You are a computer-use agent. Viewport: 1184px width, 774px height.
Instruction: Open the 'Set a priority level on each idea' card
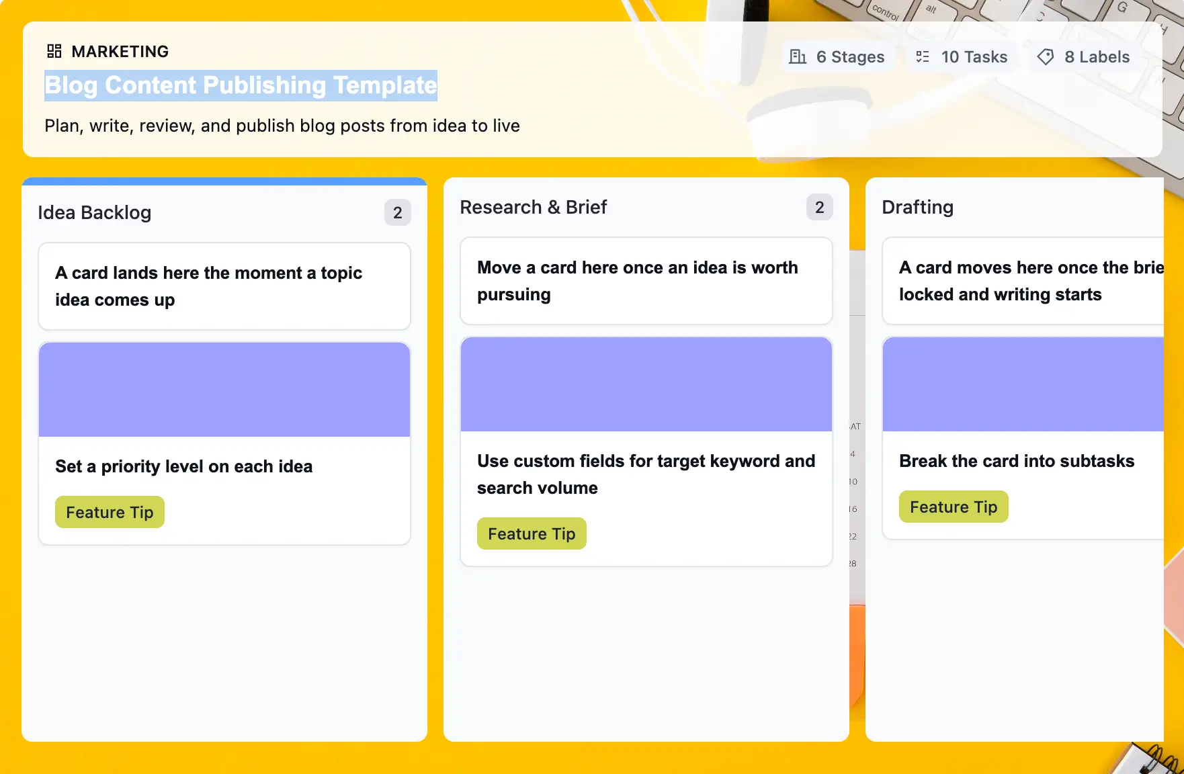pyautogui.click(x=224, y=443)
